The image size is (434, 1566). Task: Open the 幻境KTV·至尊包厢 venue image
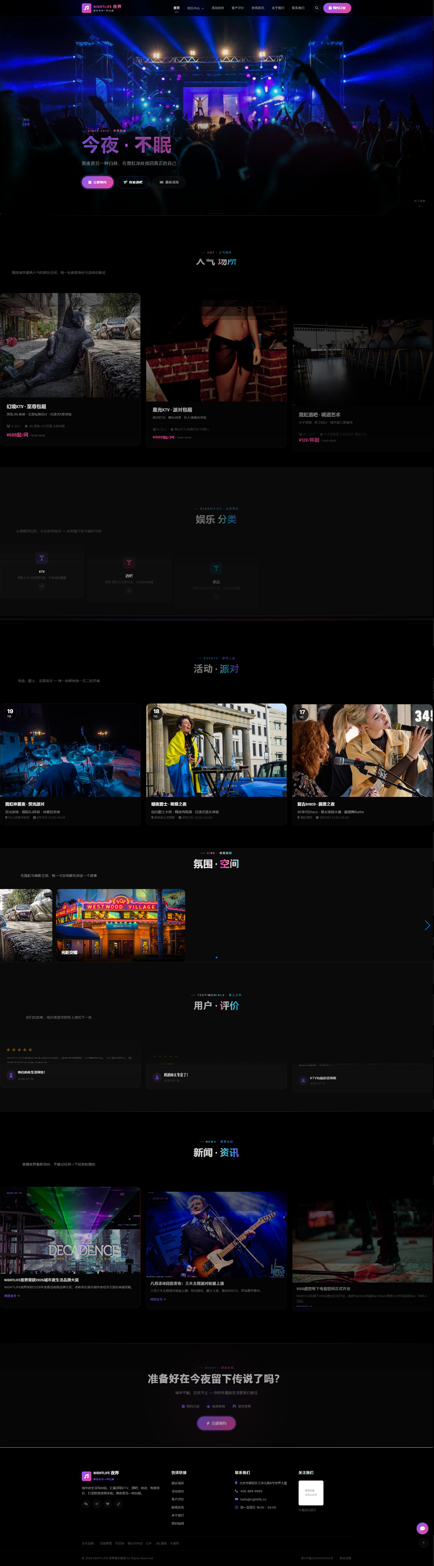click(x=70, y=345)
